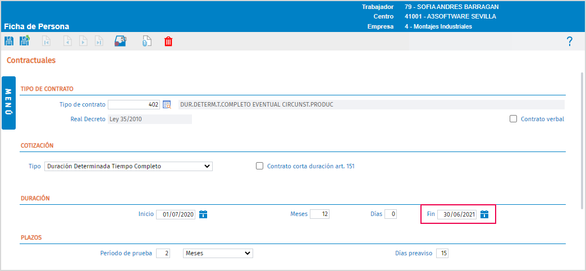This screenshot has height=271, width=586.
Task: Toggle the Contrato verbal checkbox
Action: click(513, 119)
